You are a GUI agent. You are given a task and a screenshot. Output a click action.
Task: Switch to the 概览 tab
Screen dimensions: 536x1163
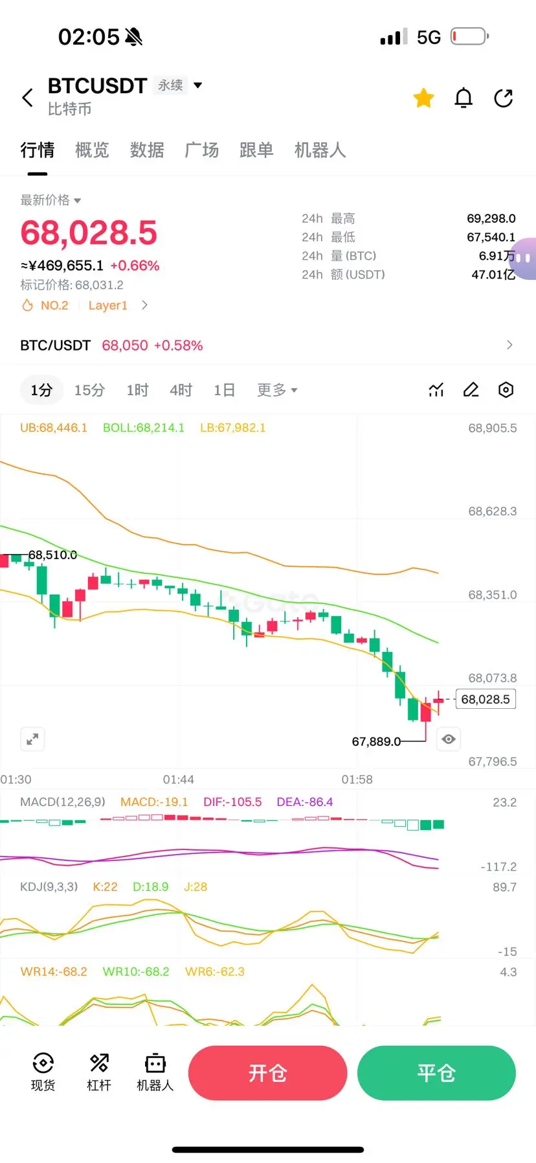click(x=92, y=150)
